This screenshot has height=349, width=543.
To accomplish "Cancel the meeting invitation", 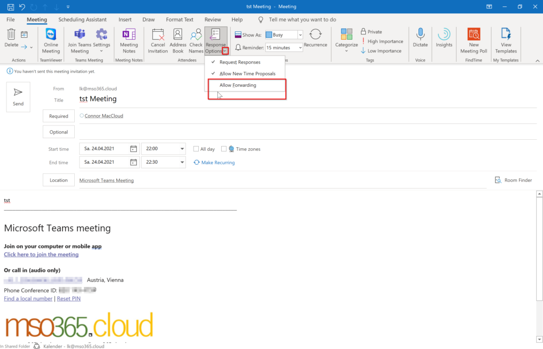I will coord(158,41).
